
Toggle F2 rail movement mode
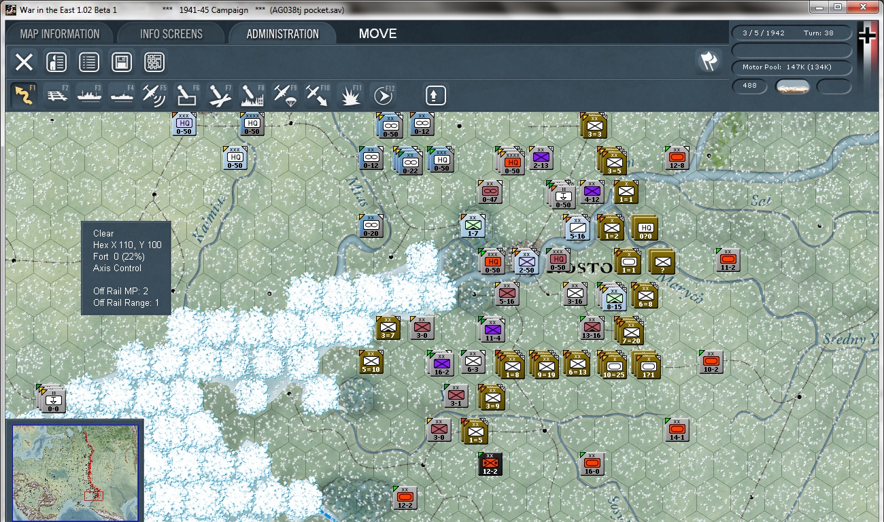(56, 95)
